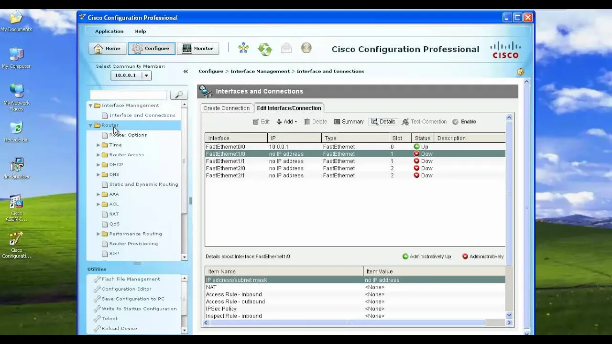Click Reload Device utility
Viewport: 612px width, 344px height.
tap(119, 328)
